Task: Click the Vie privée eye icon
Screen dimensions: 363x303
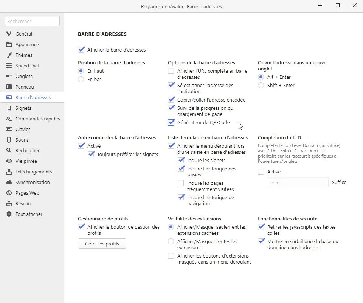Action: click(9, 161)
